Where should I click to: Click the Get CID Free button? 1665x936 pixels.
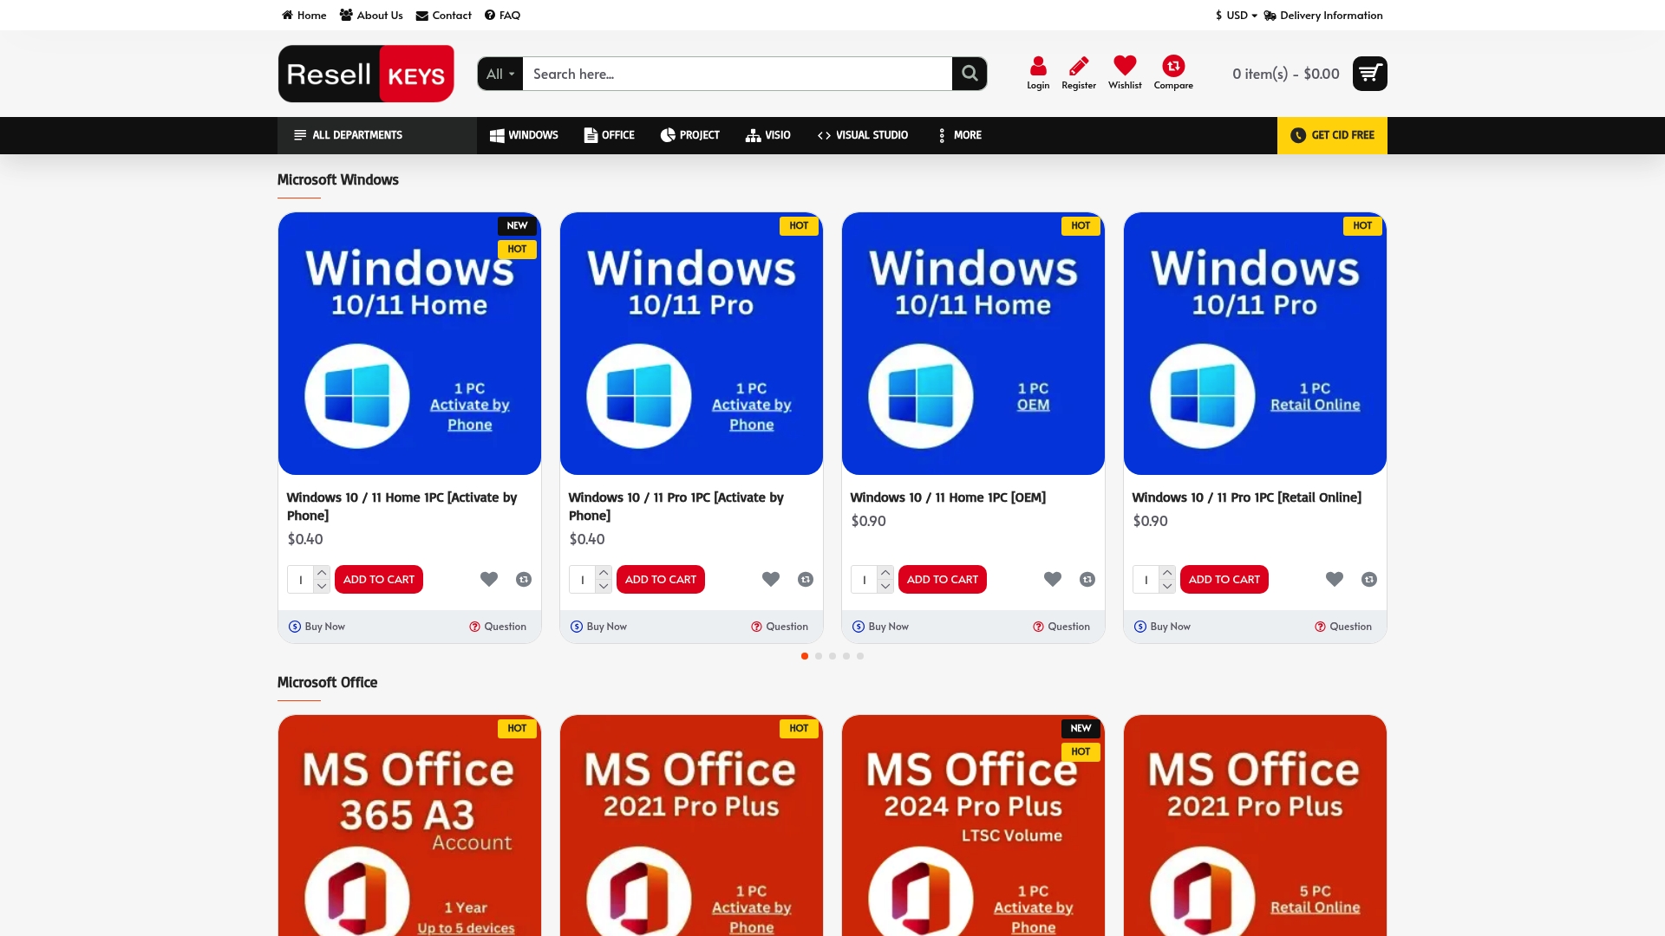point(1332,135)
